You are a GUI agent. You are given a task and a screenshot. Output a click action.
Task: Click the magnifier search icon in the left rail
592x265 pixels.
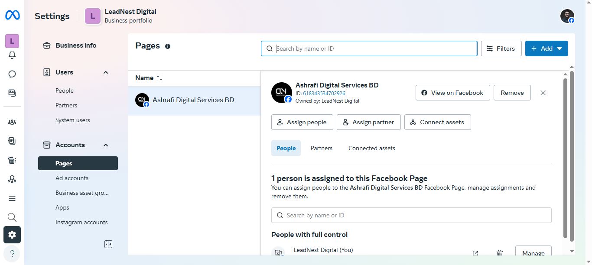12,217
